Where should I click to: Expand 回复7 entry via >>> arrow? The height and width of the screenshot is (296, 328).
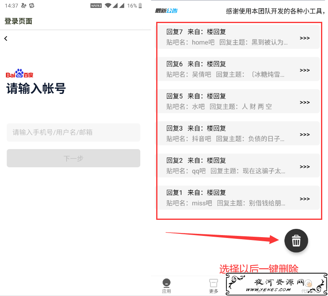click(x=305, y=38)
